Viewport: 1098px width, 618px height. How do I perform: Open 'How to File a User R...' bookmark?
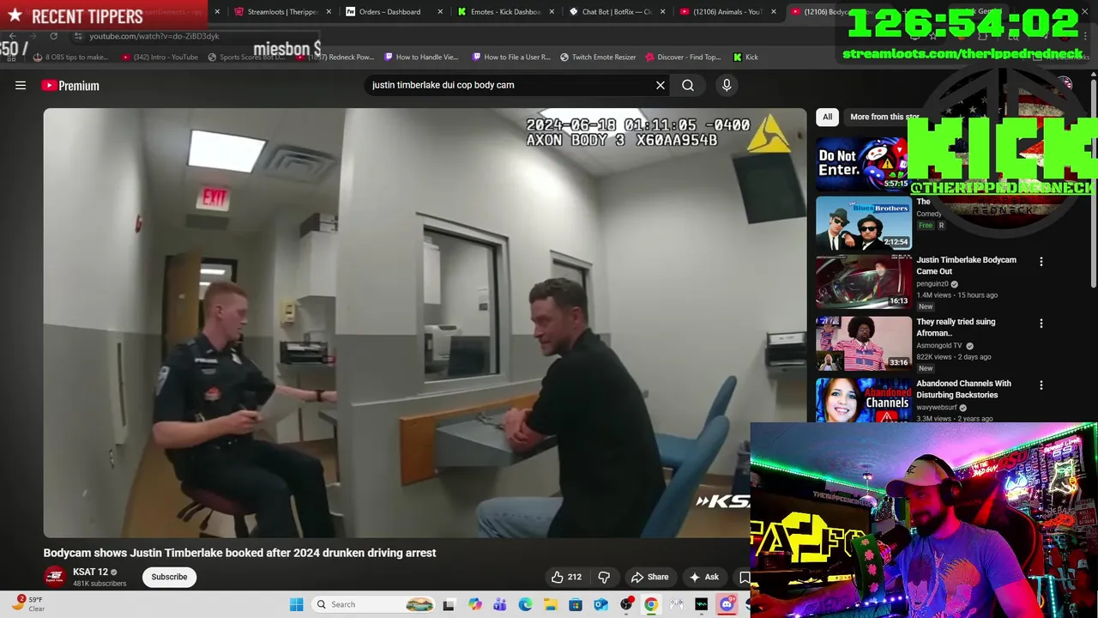click(511, 57)
